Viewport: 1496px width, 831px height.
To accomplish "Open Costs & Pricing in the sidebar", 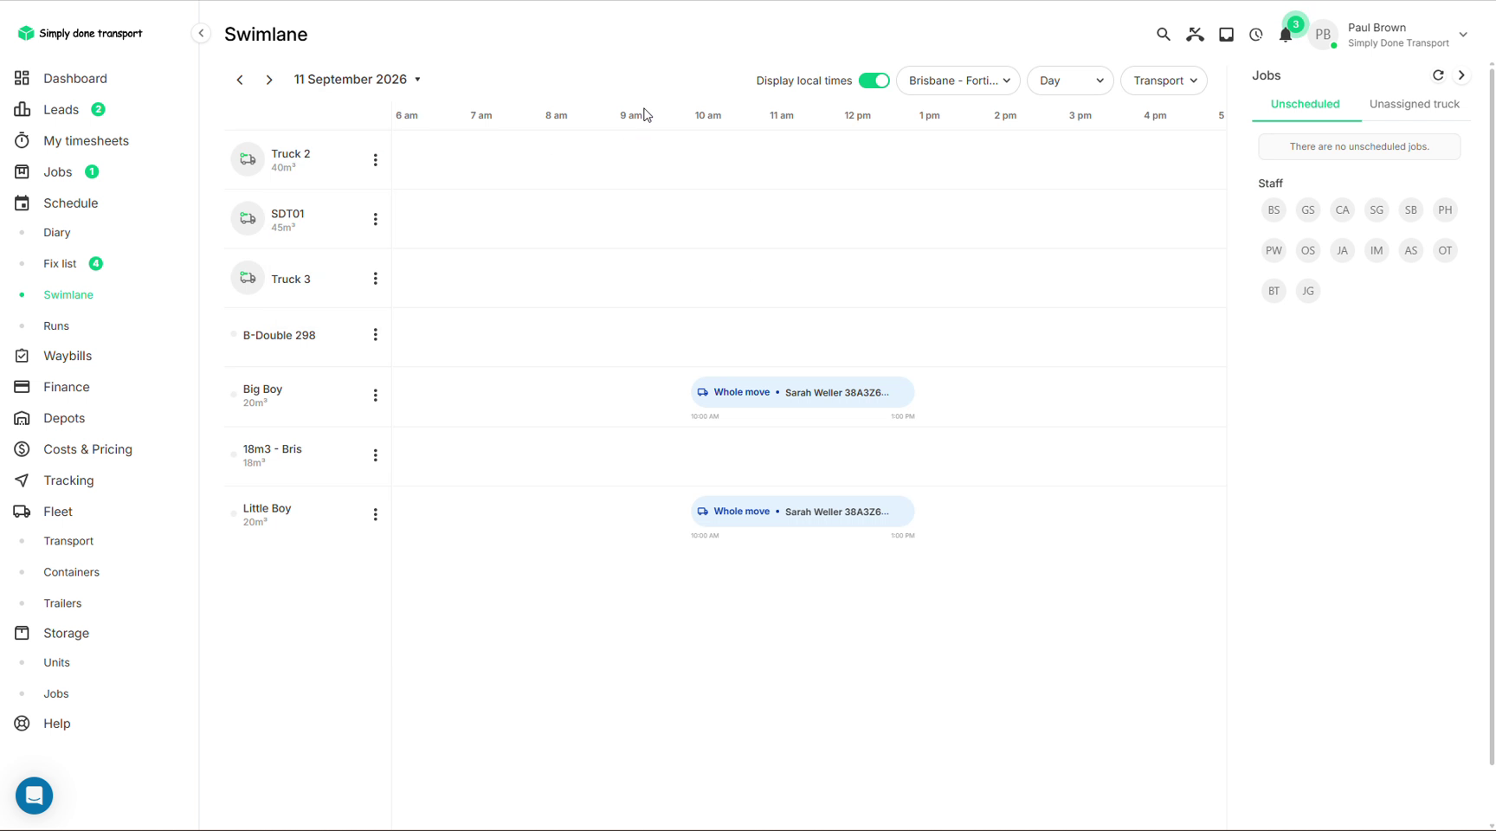I will (87, 449).
